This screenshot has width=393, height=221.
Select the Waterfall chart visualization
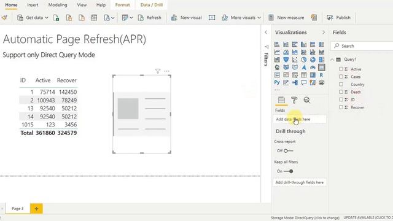(277, 60)
